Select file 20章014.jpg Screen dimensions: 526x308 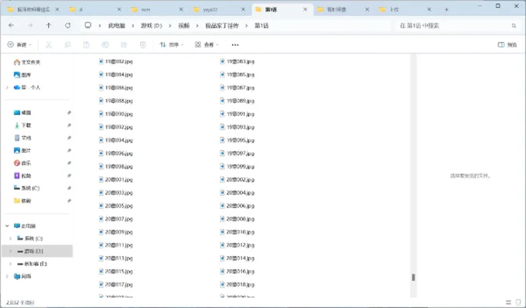click(x=237, y=258)
